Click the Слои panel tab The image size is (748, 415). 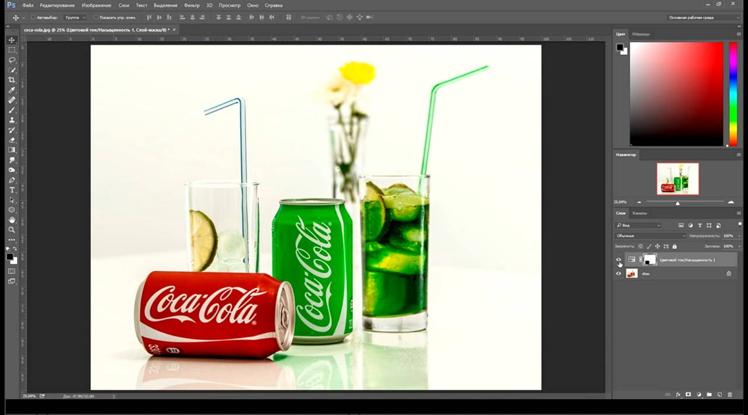pos(621,213)
